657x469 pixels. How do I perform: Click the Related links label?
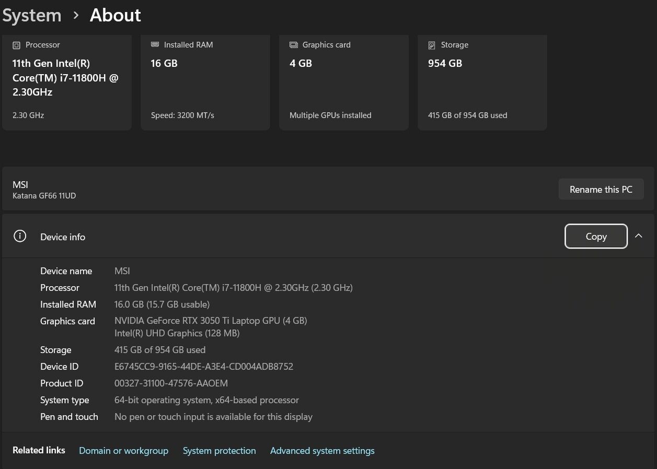(x=39, y=450)
